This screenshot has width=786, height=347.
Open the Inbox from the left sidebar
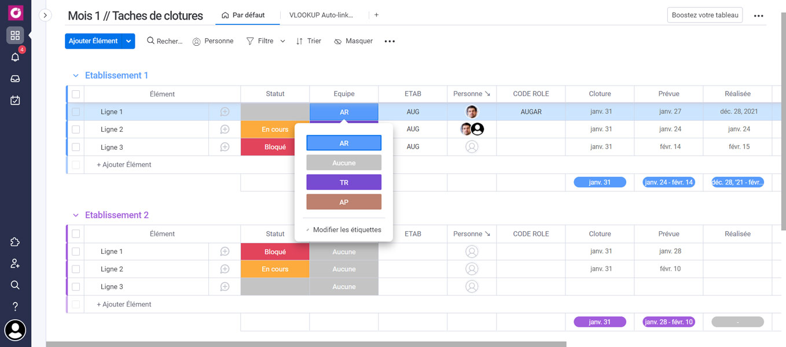(x=15, y=78)
